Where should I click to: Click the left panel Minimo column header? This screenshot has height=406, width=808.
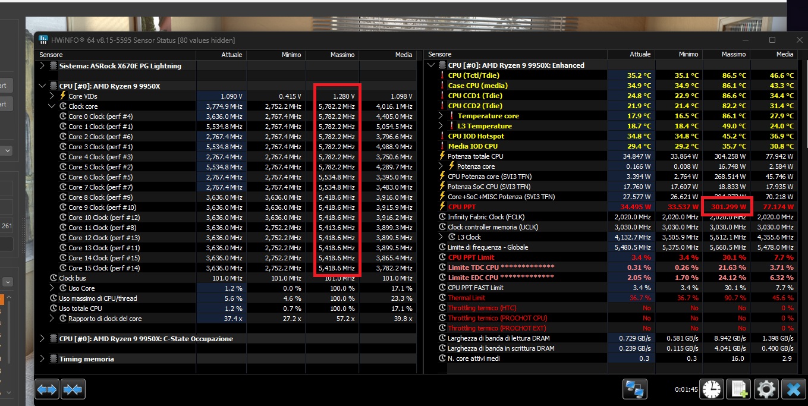(276, 55)
